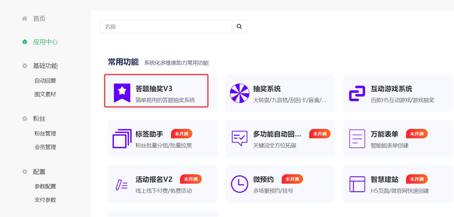Click the home icon beside 首页
The height and width of the screenshot is (217, 454).
(24, 18)
